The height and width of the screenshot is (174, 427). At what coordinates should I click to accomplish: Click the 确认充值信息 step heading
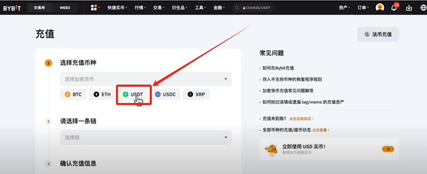tap(78, 163)
